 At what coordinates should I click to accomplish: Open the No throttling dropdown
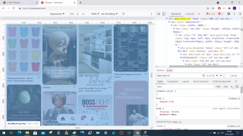110,14
